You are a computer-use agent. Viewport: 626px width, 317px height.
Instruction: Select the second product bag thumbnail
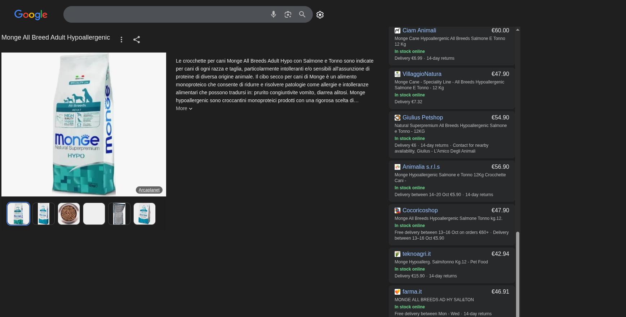click(x=44, y=214)
